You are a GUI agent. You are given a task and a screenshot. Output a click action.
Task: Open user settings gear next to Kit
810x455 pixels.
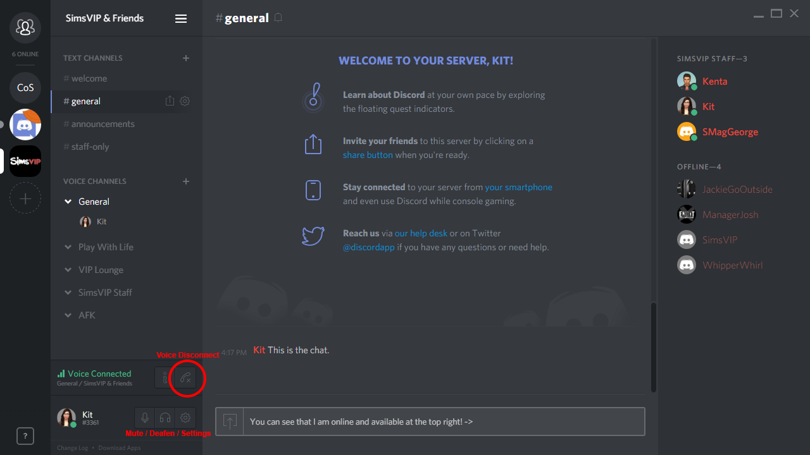185,418
